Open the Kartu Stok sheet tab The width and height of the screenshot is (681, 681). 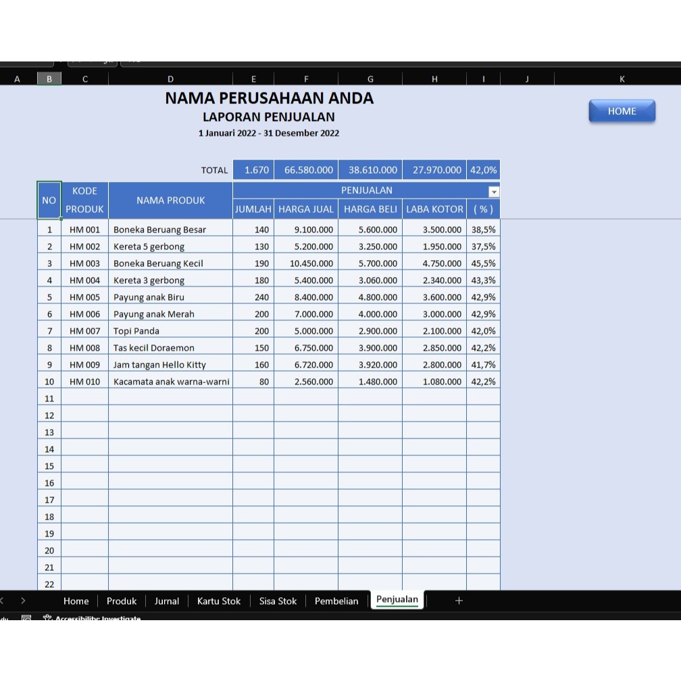point(219,601)
